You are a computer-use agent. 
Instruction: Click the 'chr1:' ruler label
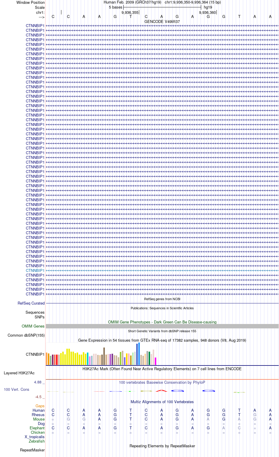click(x=41, y=12)
